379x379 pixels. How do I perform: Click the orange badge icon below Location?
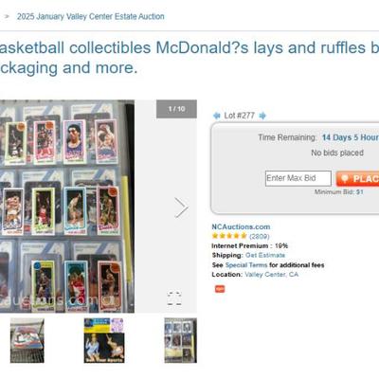[x=220, y=289]
